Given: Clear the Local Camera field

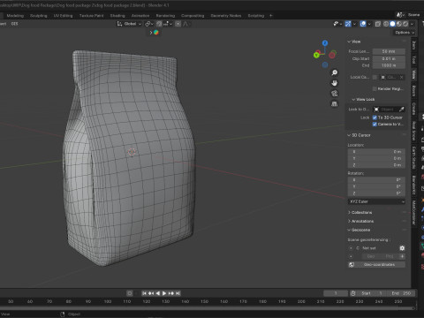Looking at the screenshot, I should (401, 77).
